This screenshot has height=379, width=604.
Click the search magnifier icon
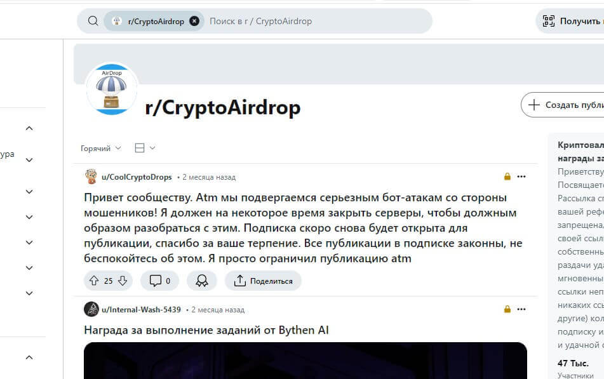(93, 21)
